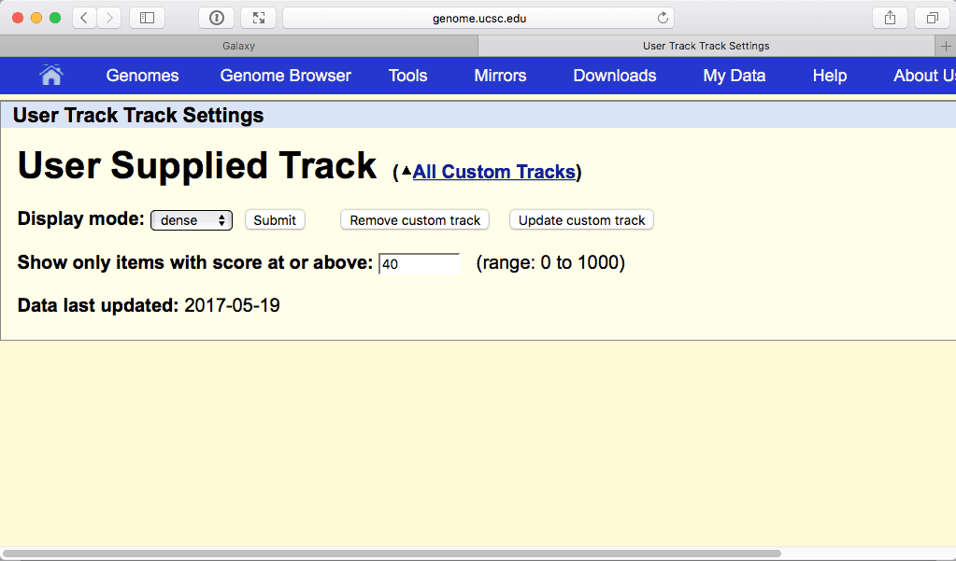The image size is (956, 561).
Task: Open the My Data menu
Action: 734,76
